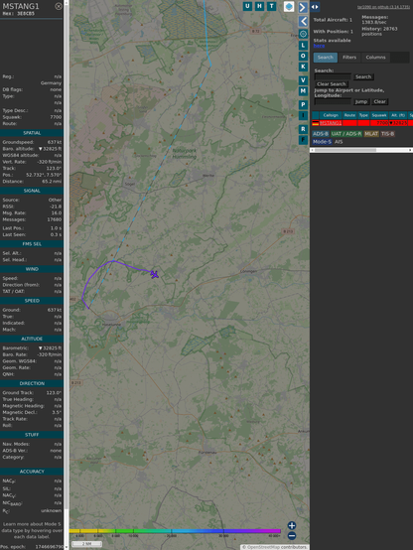Image resolution: width=413 pixels, height=550 pixels.
Task: Click the ACCURACY section header
Action: coord(32,472)
